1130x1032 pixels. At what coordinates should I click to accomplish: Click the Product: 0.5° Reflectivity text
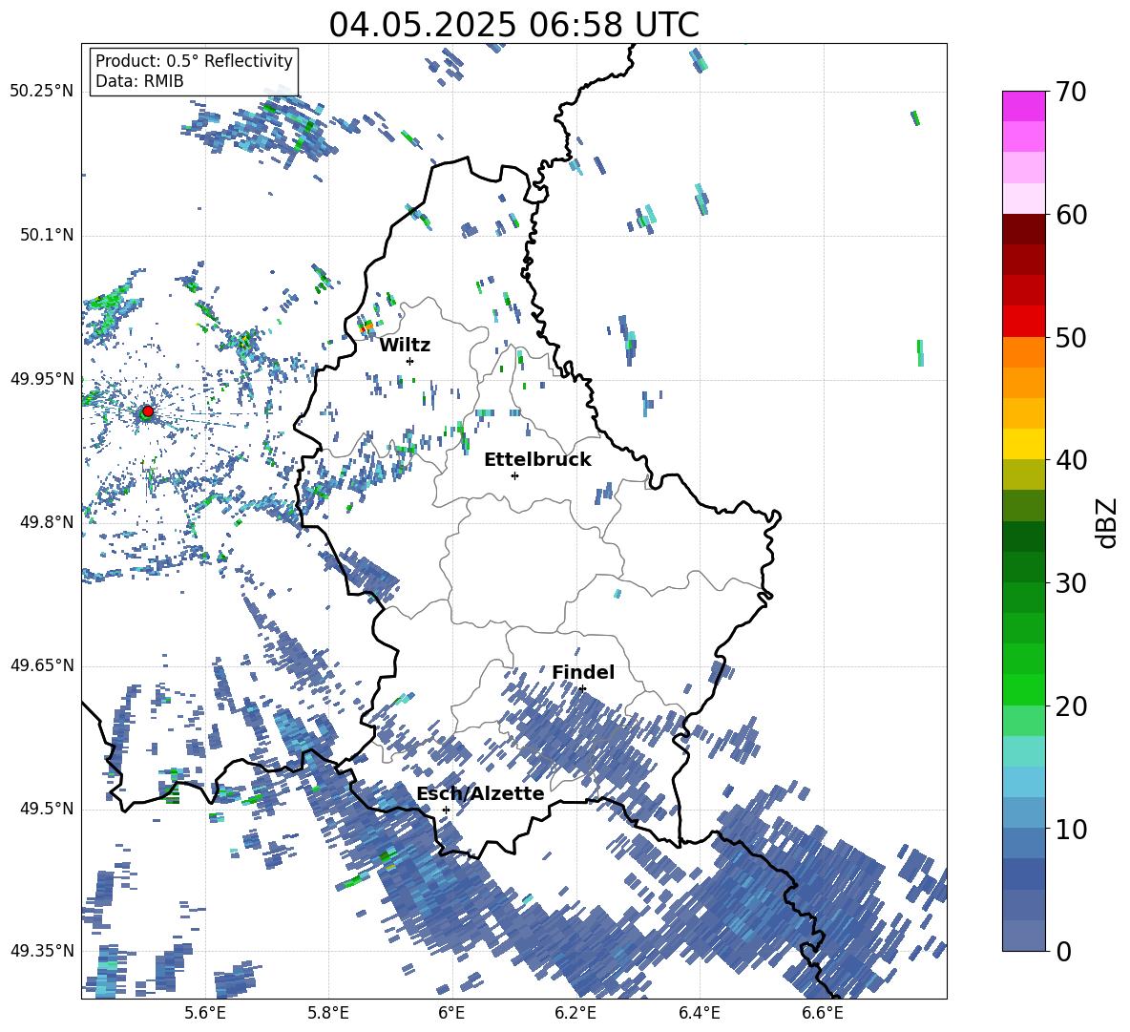[x=194, y=60]
